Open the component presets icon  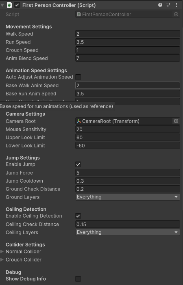168,5
